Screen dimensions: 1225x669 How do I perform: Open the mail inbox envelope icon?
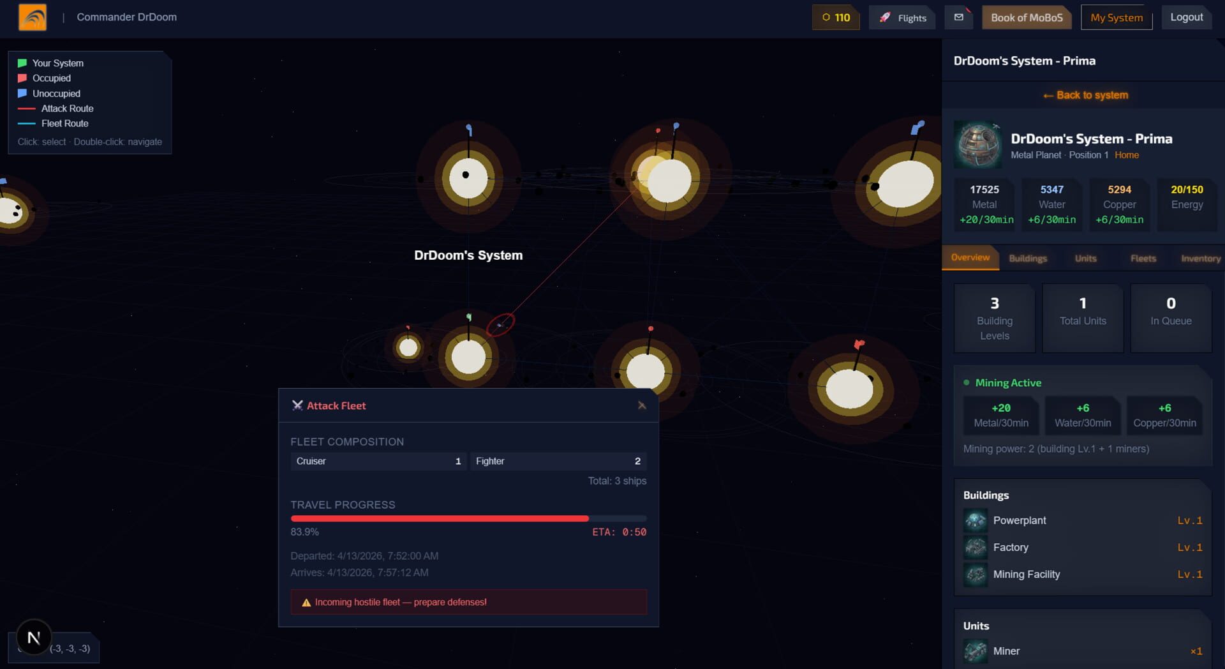click(x=958, y=17)
